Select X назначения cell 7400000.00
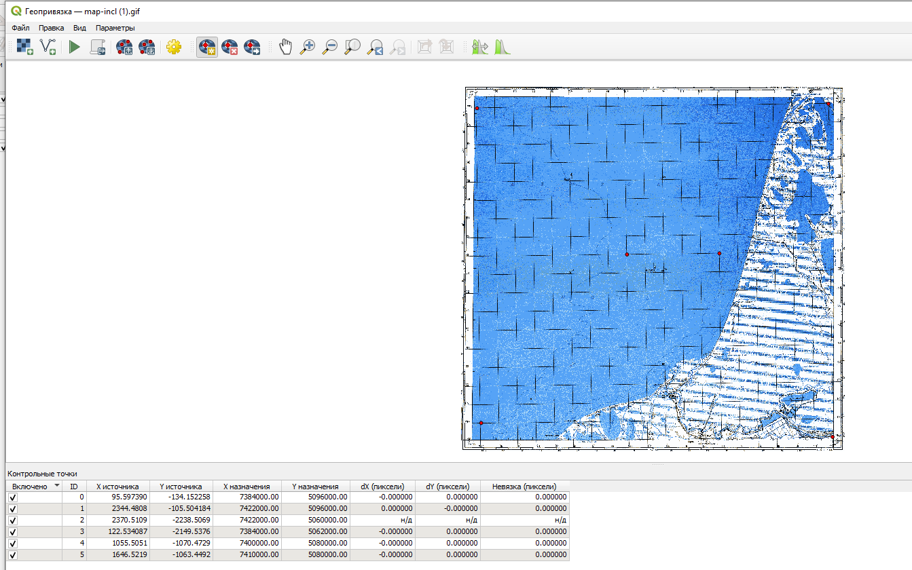The height and width of the screenshot is (570, 912). (247, 544)
